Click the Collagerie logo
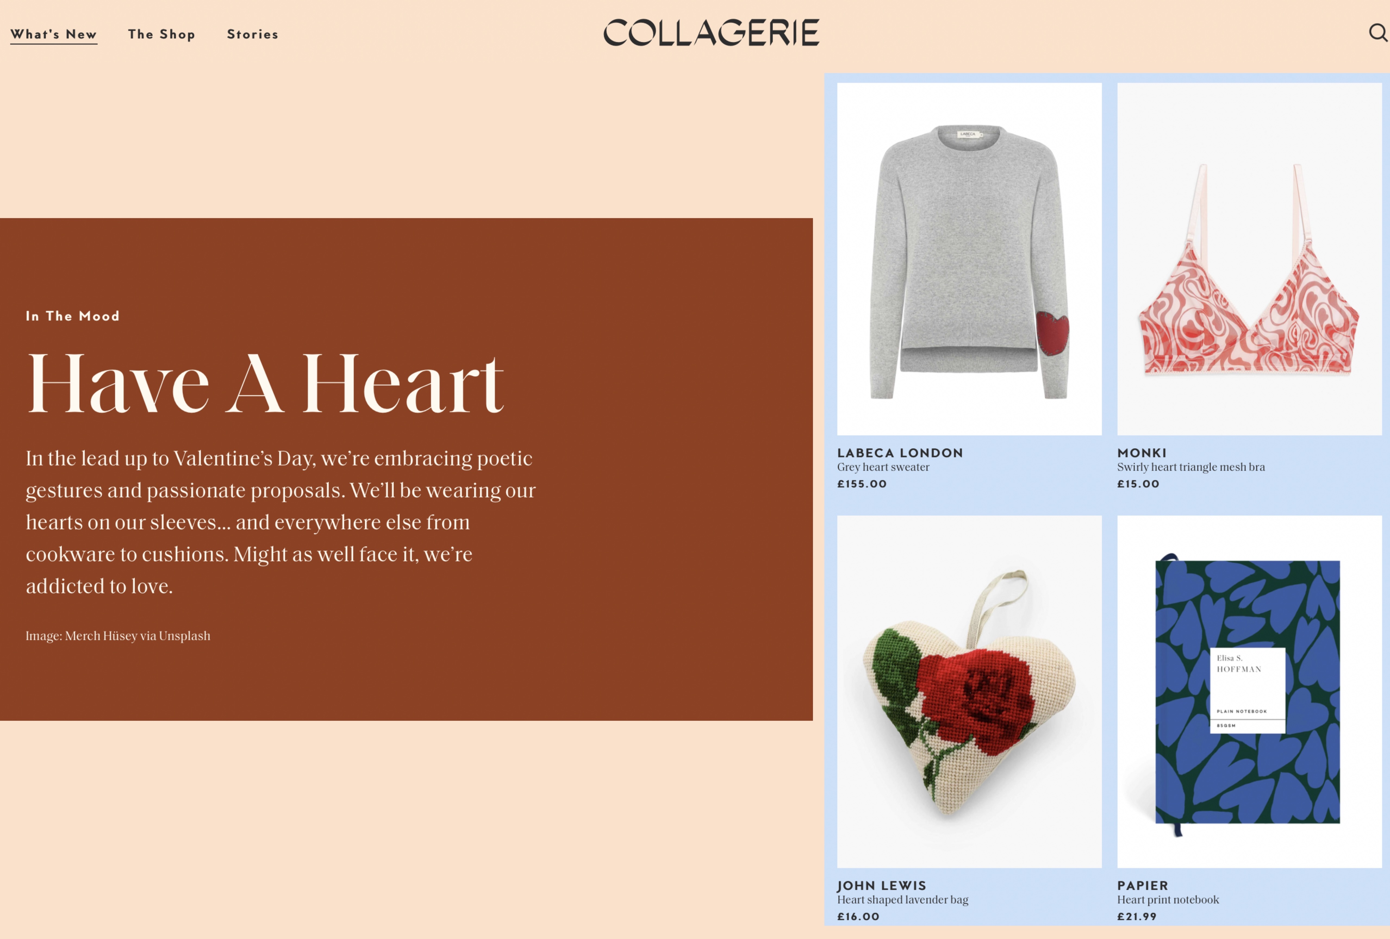The height and width of the screenshot is (939, 1390). (711, 32)
